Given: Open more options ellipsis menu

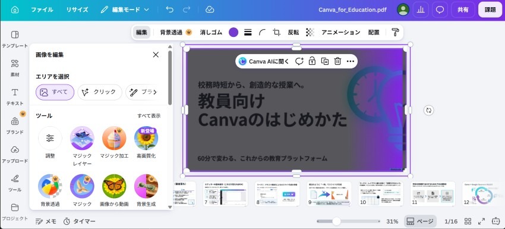Looking at the screenshot, I should 351,61.
